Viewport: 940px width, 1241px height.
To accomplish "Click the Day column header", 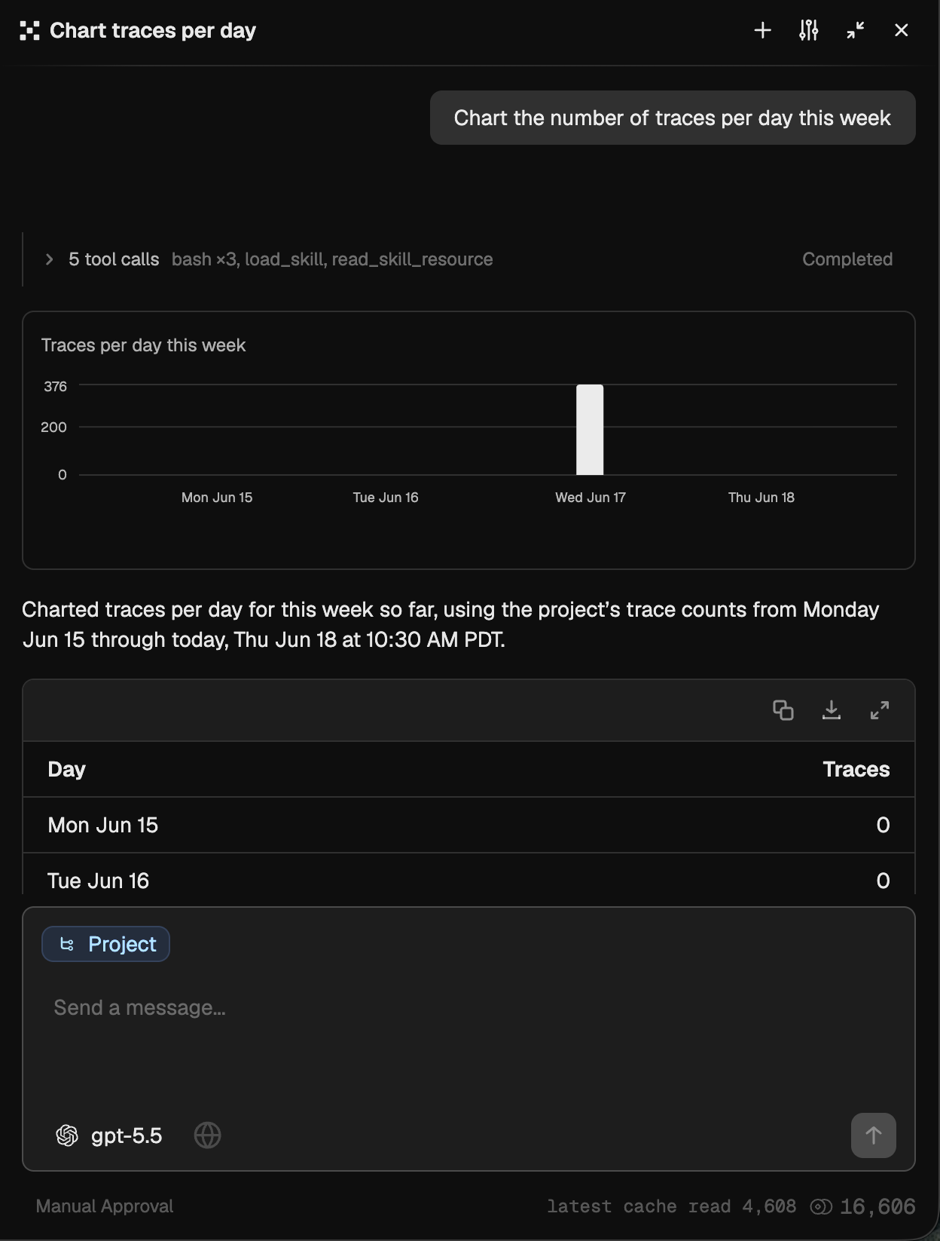I will point(66,769).
